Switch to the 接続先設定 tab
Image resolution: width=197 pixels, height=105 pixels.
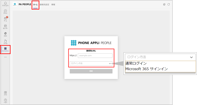(45, 5)
